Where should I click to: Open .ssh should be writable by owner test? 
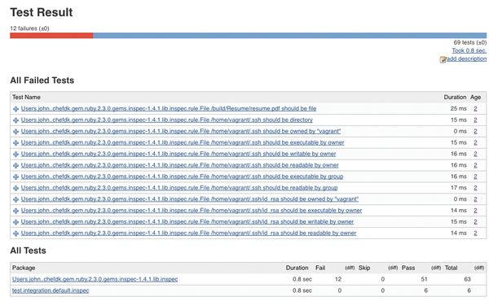pyautogui.click(x=178, y=154)
